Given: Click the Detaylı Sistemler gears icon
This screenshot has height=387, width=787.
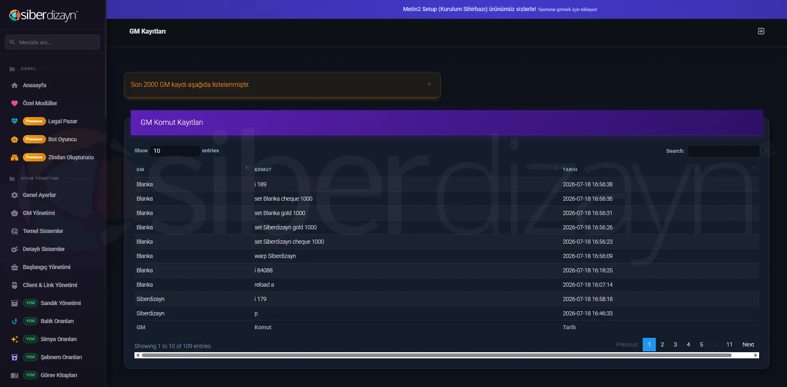Looking at the screenshot, I should pyautogui.click(x=14, y=249).
